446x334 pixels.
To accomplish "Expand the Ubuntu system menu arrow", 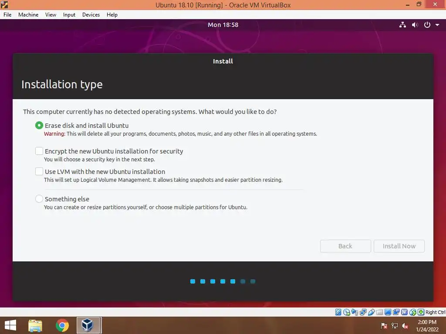I will (x=437, y=25).
